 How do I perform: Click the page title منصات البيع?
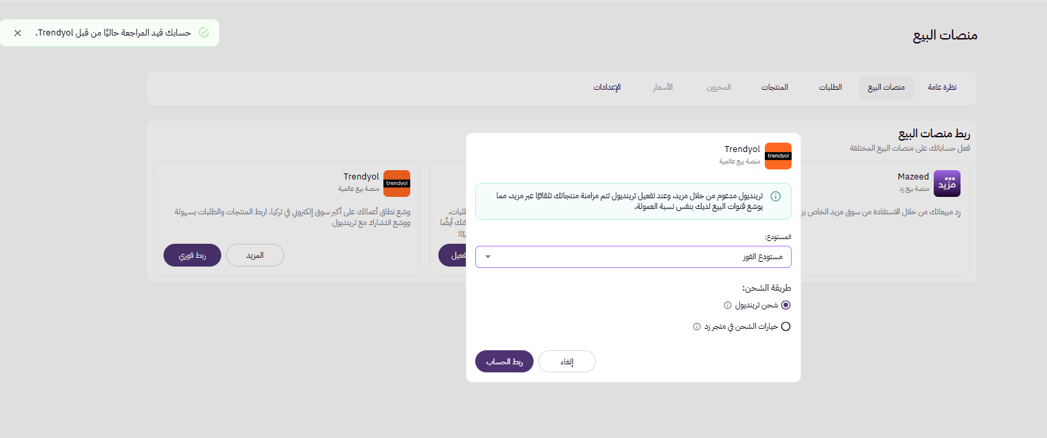tap(945, 35)
